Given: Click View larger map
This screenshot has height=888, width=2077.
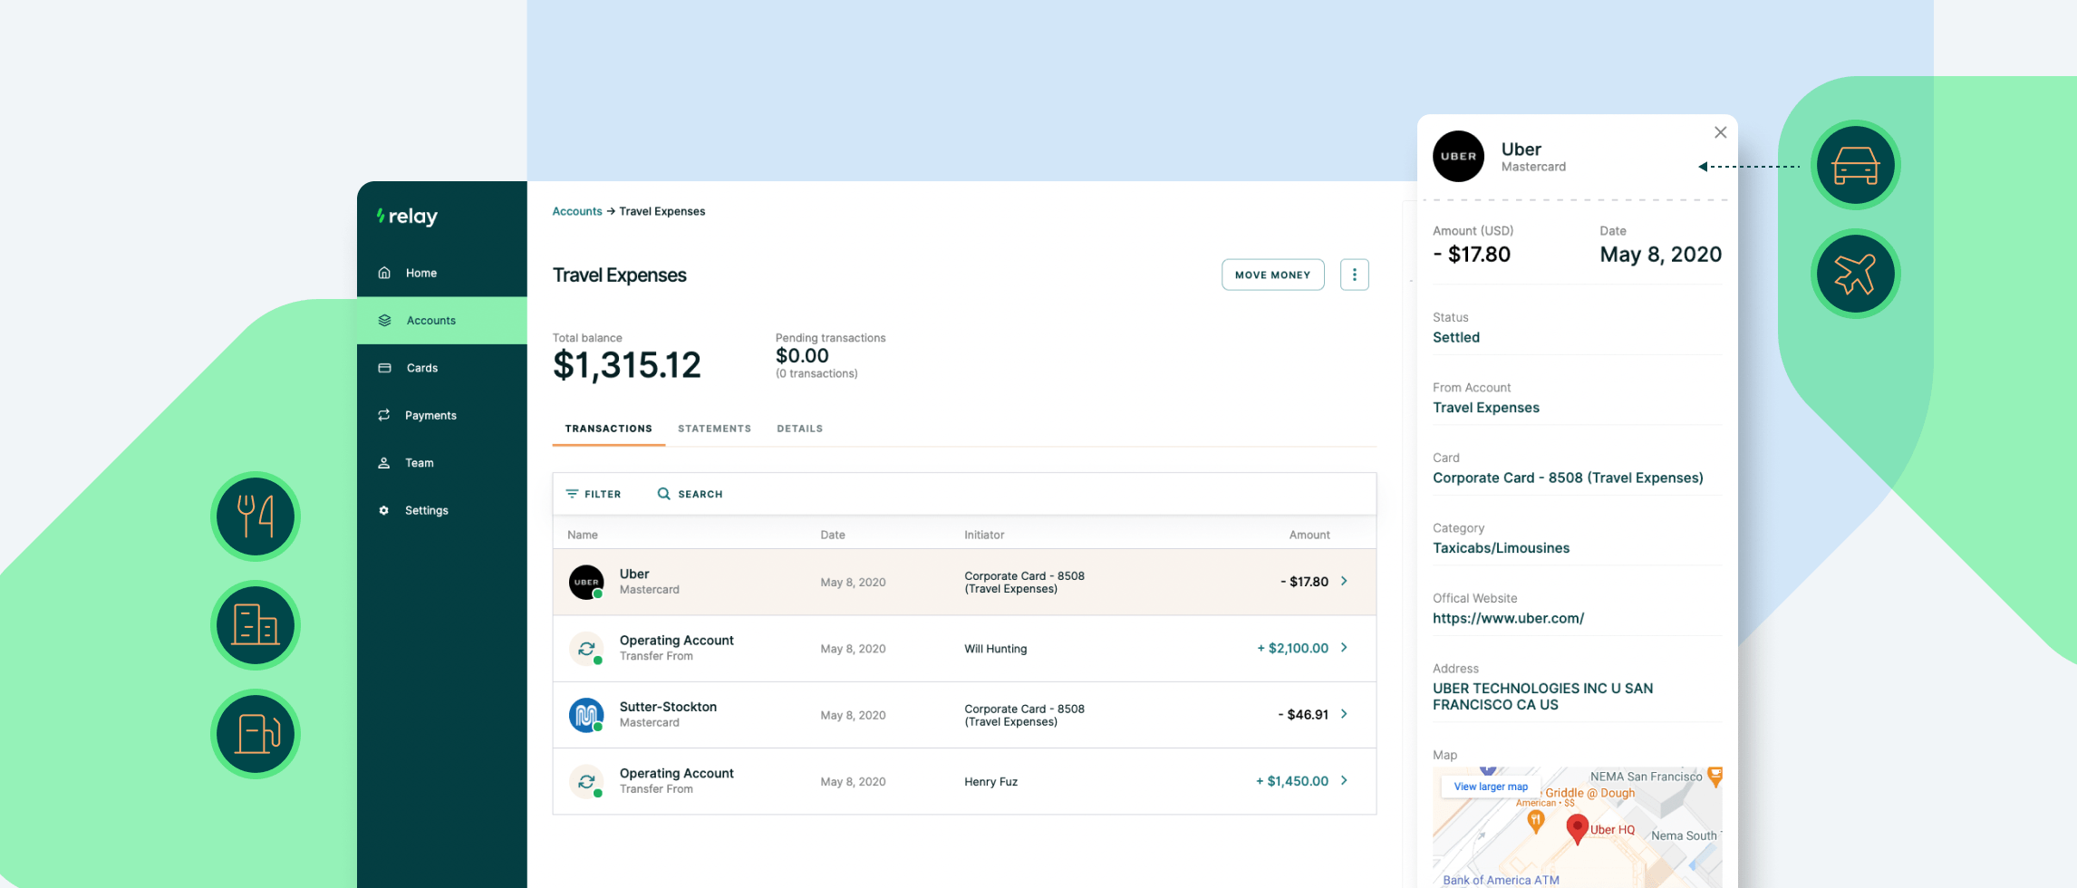Looking at the screenshot, I should (x=1491, y=787).
